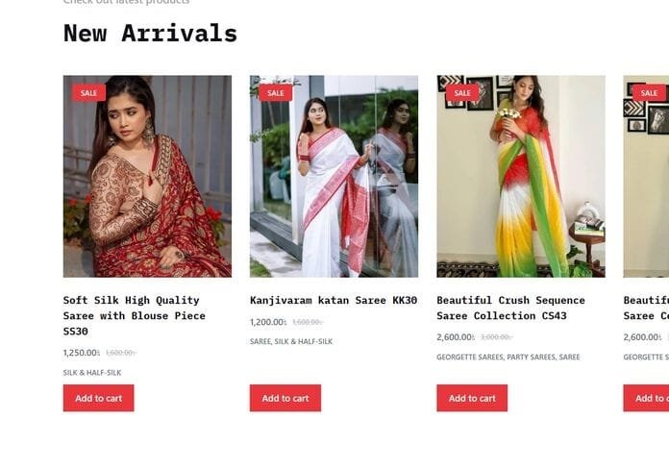The width and height of the screenshot is (669, 470).
Task: Add the fourth cut-off product to cart
Action: pyautogui.click(x=646, y=398)
